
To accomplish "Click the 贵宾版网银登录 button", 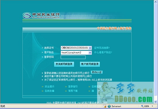I will (x=64, y=64).
